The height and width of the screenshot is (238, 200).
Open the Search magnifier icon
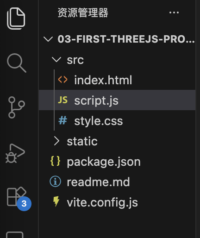click(x=17, y=63)
